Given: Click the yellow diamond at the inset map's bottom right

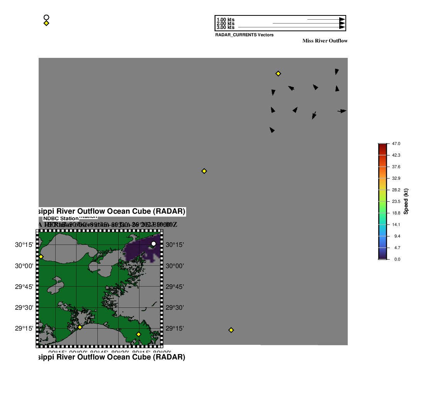Looking at the screenshot, I should [138, 334].
